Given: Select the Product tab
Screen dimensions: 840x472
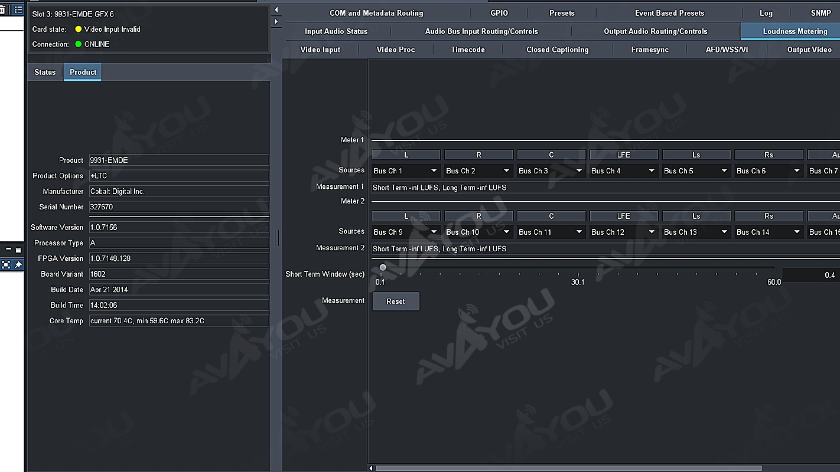Looking at the screenshot, I should tap(83, 72).
